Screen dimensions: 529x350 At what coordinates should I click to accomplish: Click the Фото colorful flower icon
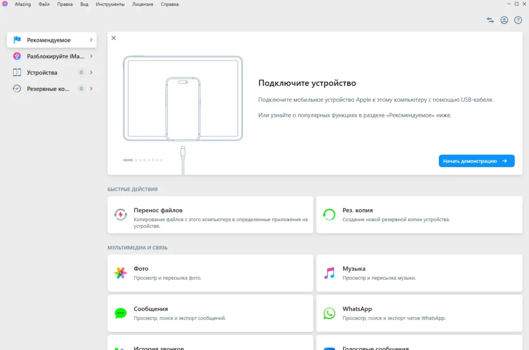[x=120, y=272]
